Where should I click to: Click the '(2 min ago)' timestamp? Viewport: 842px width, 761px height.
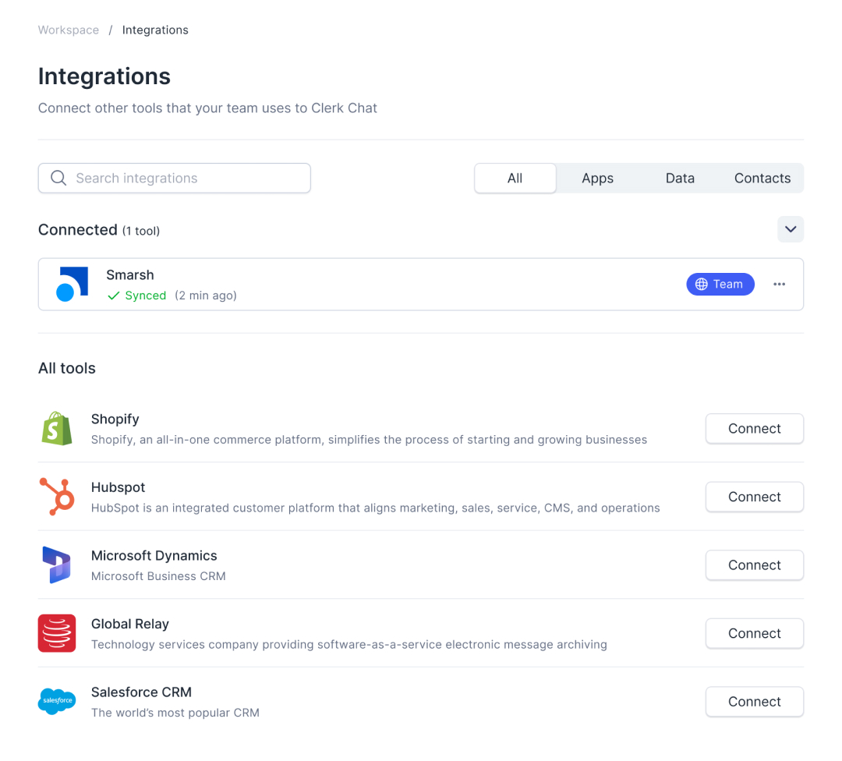[206, 296]
